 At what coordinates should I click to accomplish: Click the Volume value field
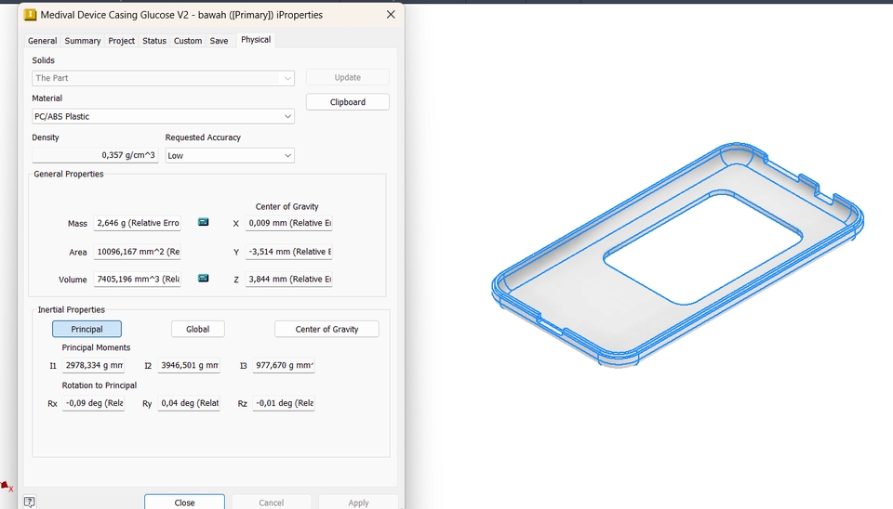138,280
